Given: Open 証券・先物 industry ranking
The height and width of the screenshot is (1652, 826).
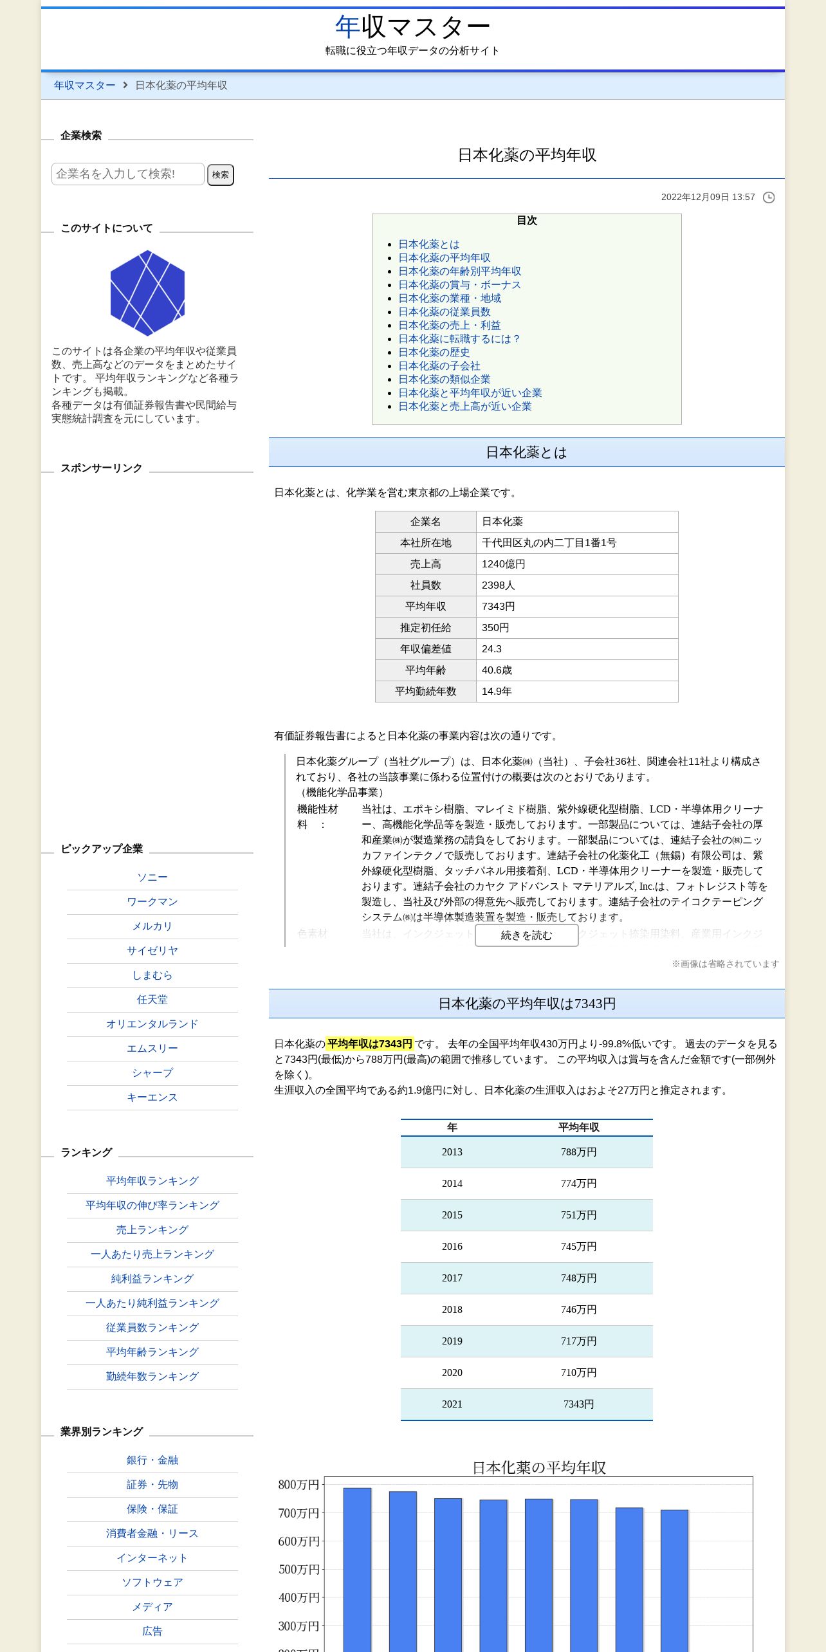Looking at the screenshot, I should point(152,1485).
